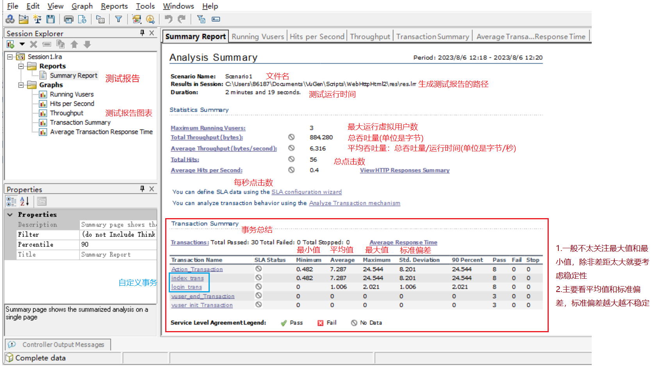Click the Delete item X icon in Session Explorer
The image size is (662, 369).
[34, 45]
